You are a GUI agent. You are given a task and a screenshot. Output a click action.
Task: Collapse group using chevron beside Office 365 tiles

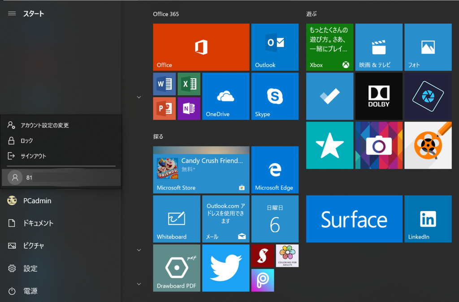click(x=139, y=97)
